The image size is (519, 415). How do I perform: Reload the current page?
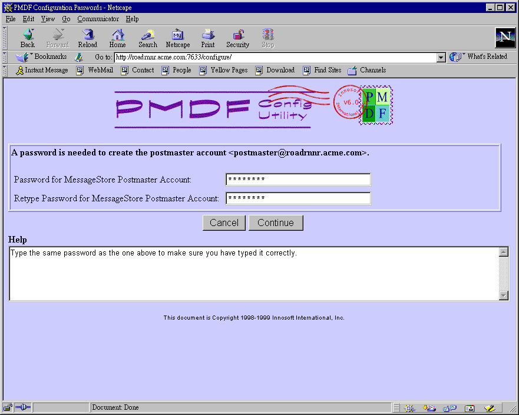coord(88,38)
